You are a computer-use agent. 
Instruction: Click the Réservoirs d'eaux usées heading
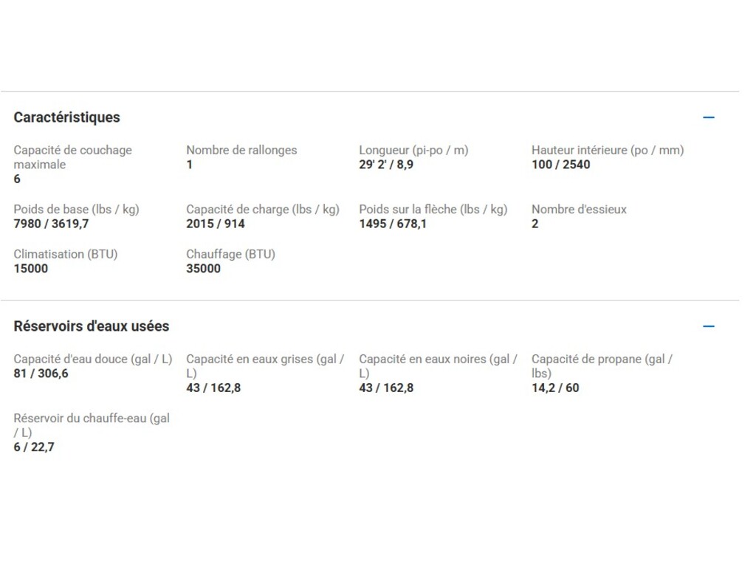coord(91,326)
